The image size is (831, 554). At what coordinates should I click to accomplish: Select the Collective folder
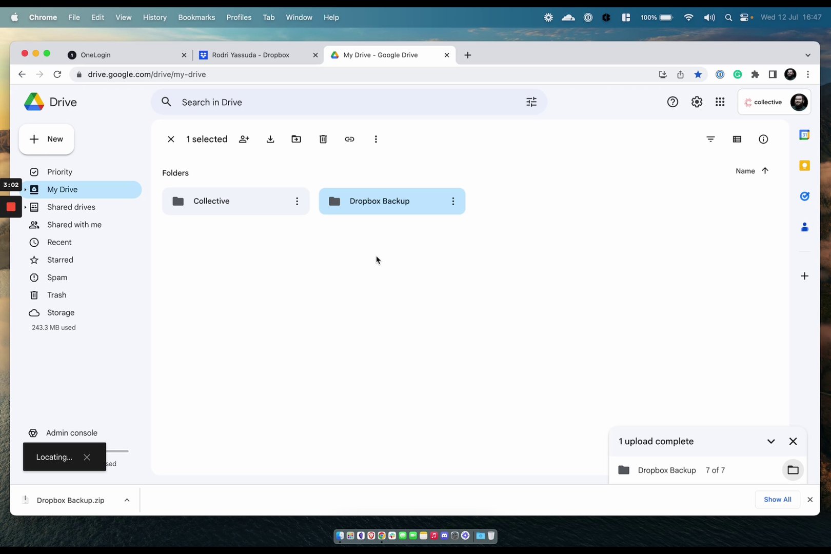(236, 201)
